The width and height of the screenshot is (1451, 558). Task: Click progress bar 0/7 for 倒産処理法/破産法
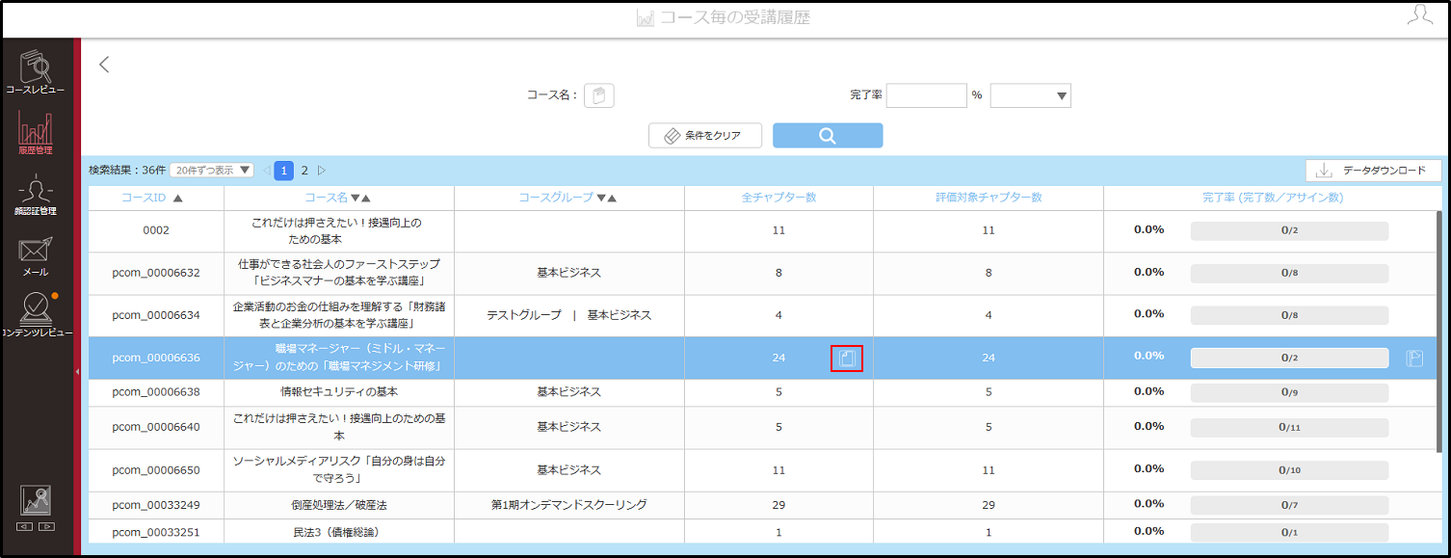point(1289,504)
